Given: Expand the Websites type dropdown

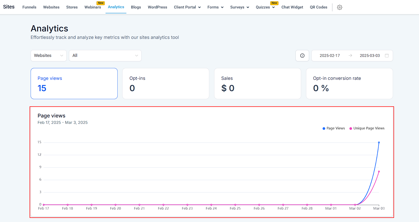Looking at the screenshot, I should 48,56.
